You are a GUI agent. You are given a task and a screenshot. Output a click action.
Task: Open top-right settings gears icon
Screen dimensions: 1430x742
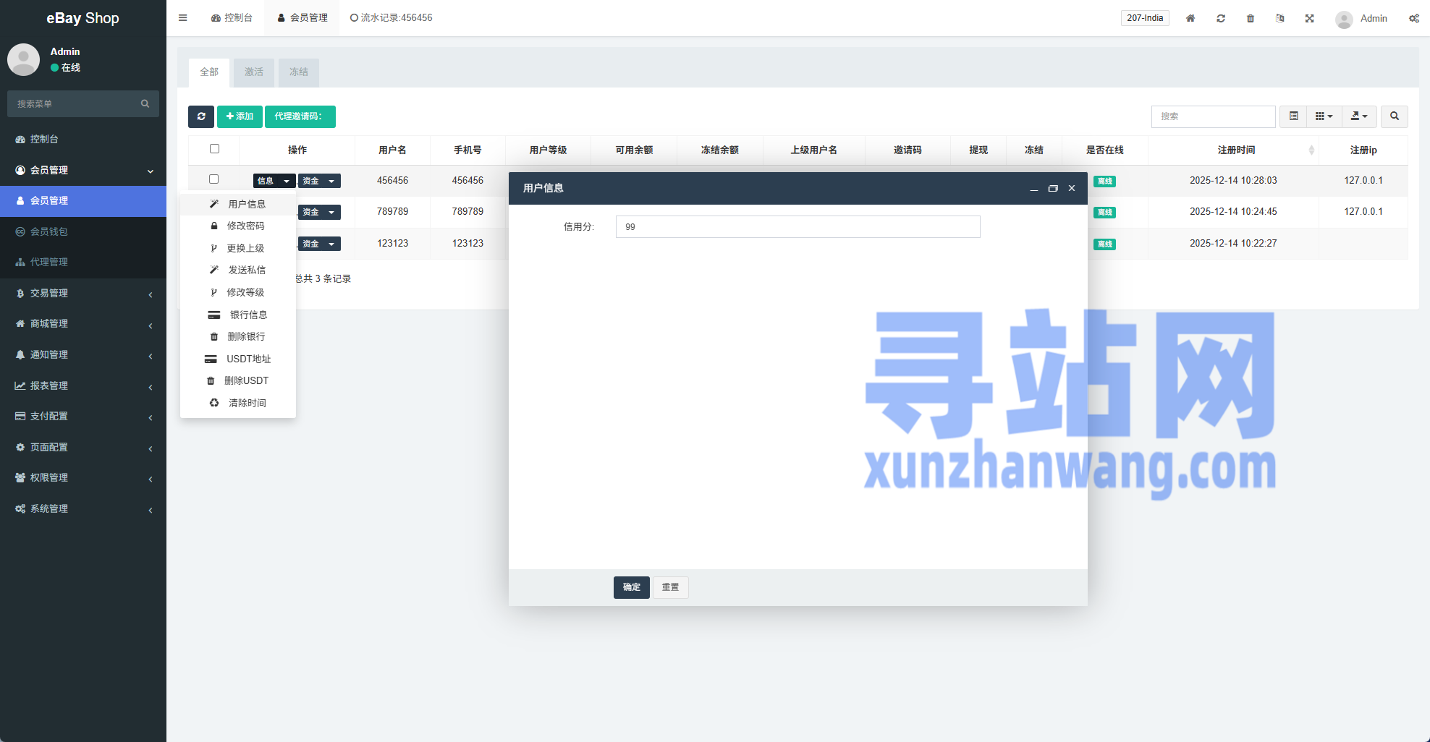point(1413,18)
